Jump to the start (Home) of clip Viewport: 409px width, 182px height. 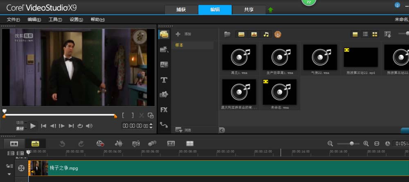click(x=44, y=126)
